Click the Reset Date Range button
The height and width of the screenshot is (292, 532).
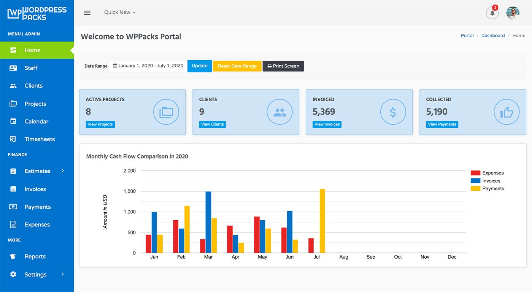point(237,66)
